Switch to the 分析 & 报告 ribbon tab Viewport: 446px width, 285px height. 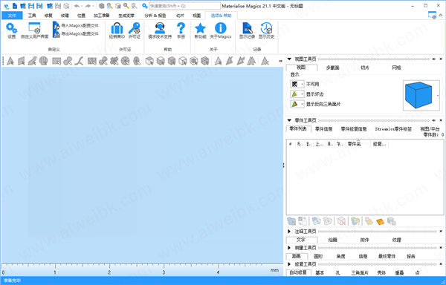[x=155, y=16]
